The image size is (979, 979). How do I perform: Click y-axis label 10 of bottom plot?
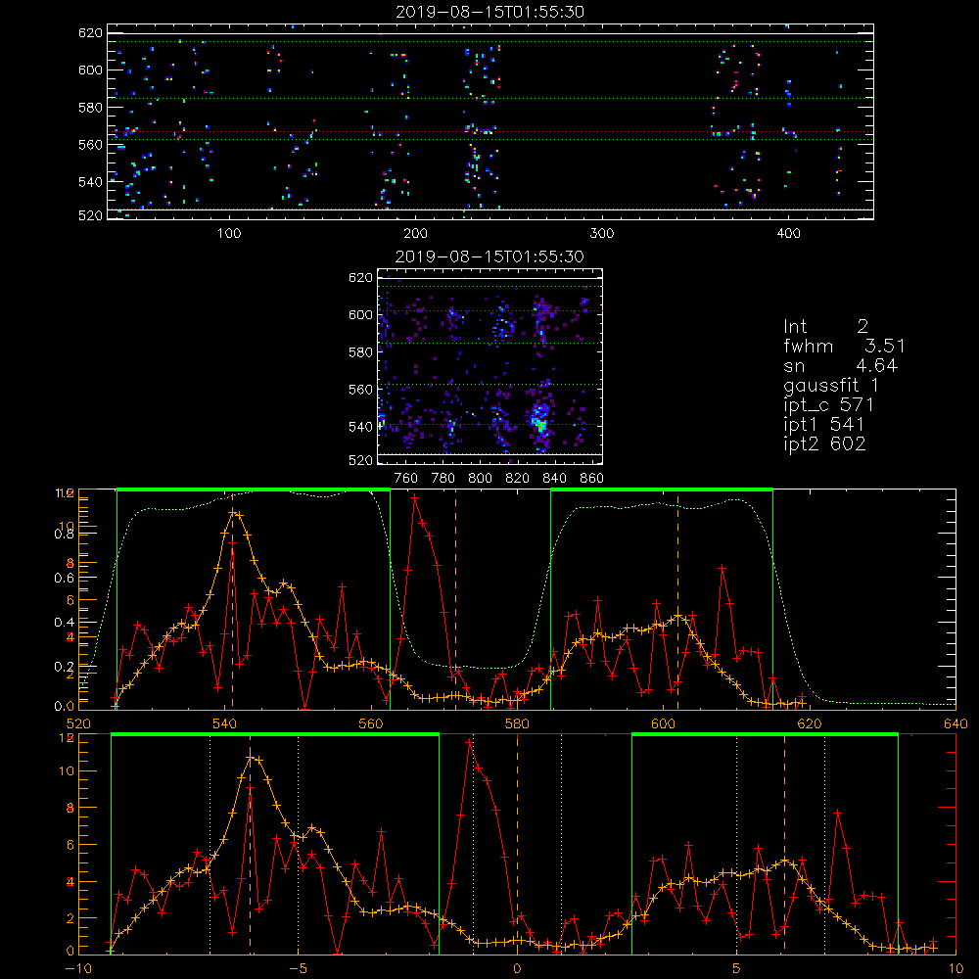[x=67, y=771]
